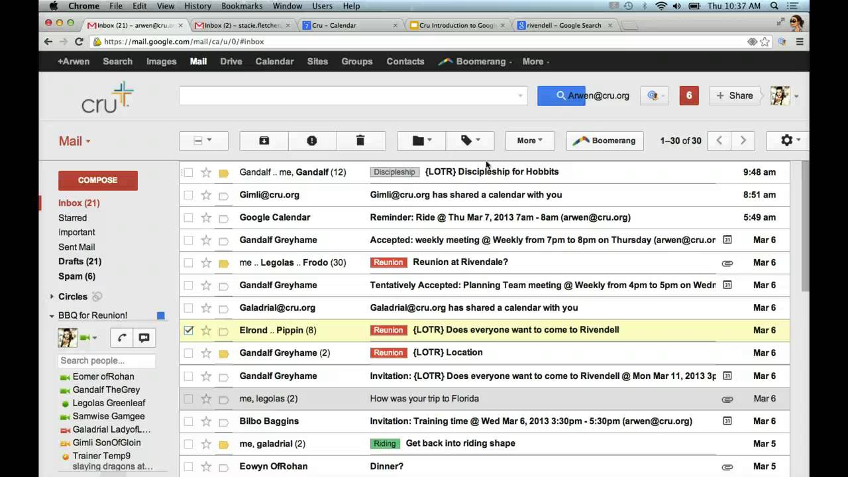Open the Settings gear dropdown
This screenshot has height=477, width=848.
(790, 140)
